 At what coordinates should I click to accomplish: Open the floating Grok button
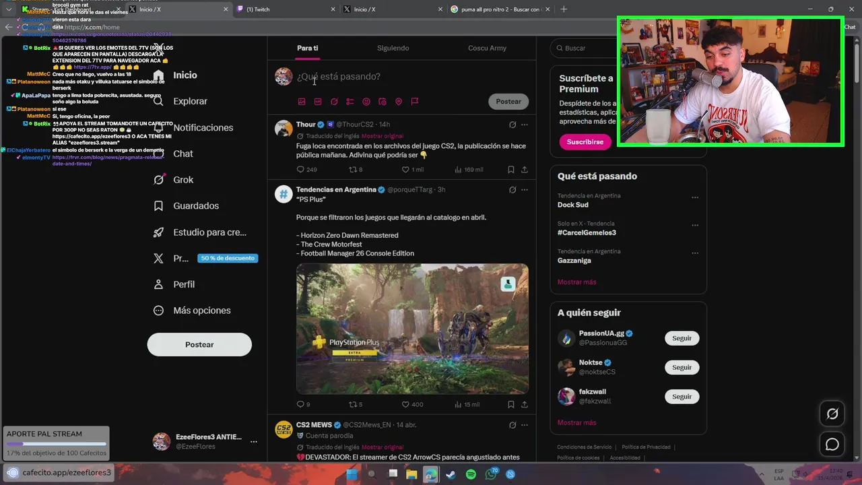click(832, 414)
